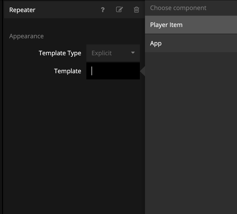Click the question mark help icon
237x214 pixels.
pos(103,10)
